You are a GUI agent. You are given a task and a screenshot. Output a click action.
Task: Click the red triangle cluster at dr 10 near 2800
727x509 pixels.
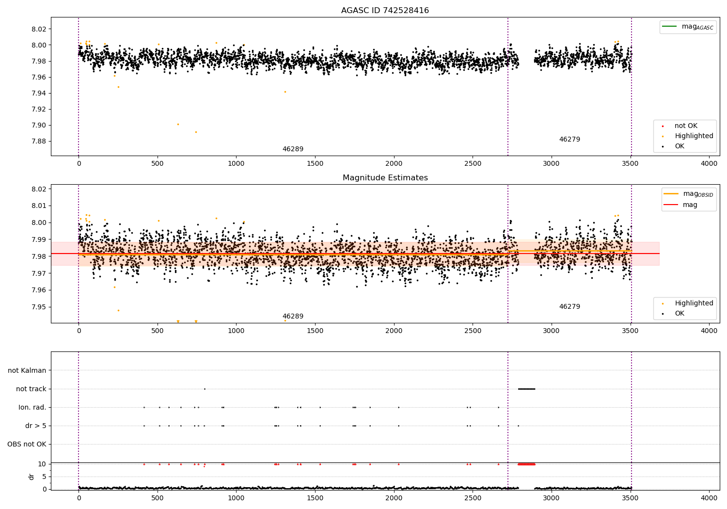(x=526, y=464)
